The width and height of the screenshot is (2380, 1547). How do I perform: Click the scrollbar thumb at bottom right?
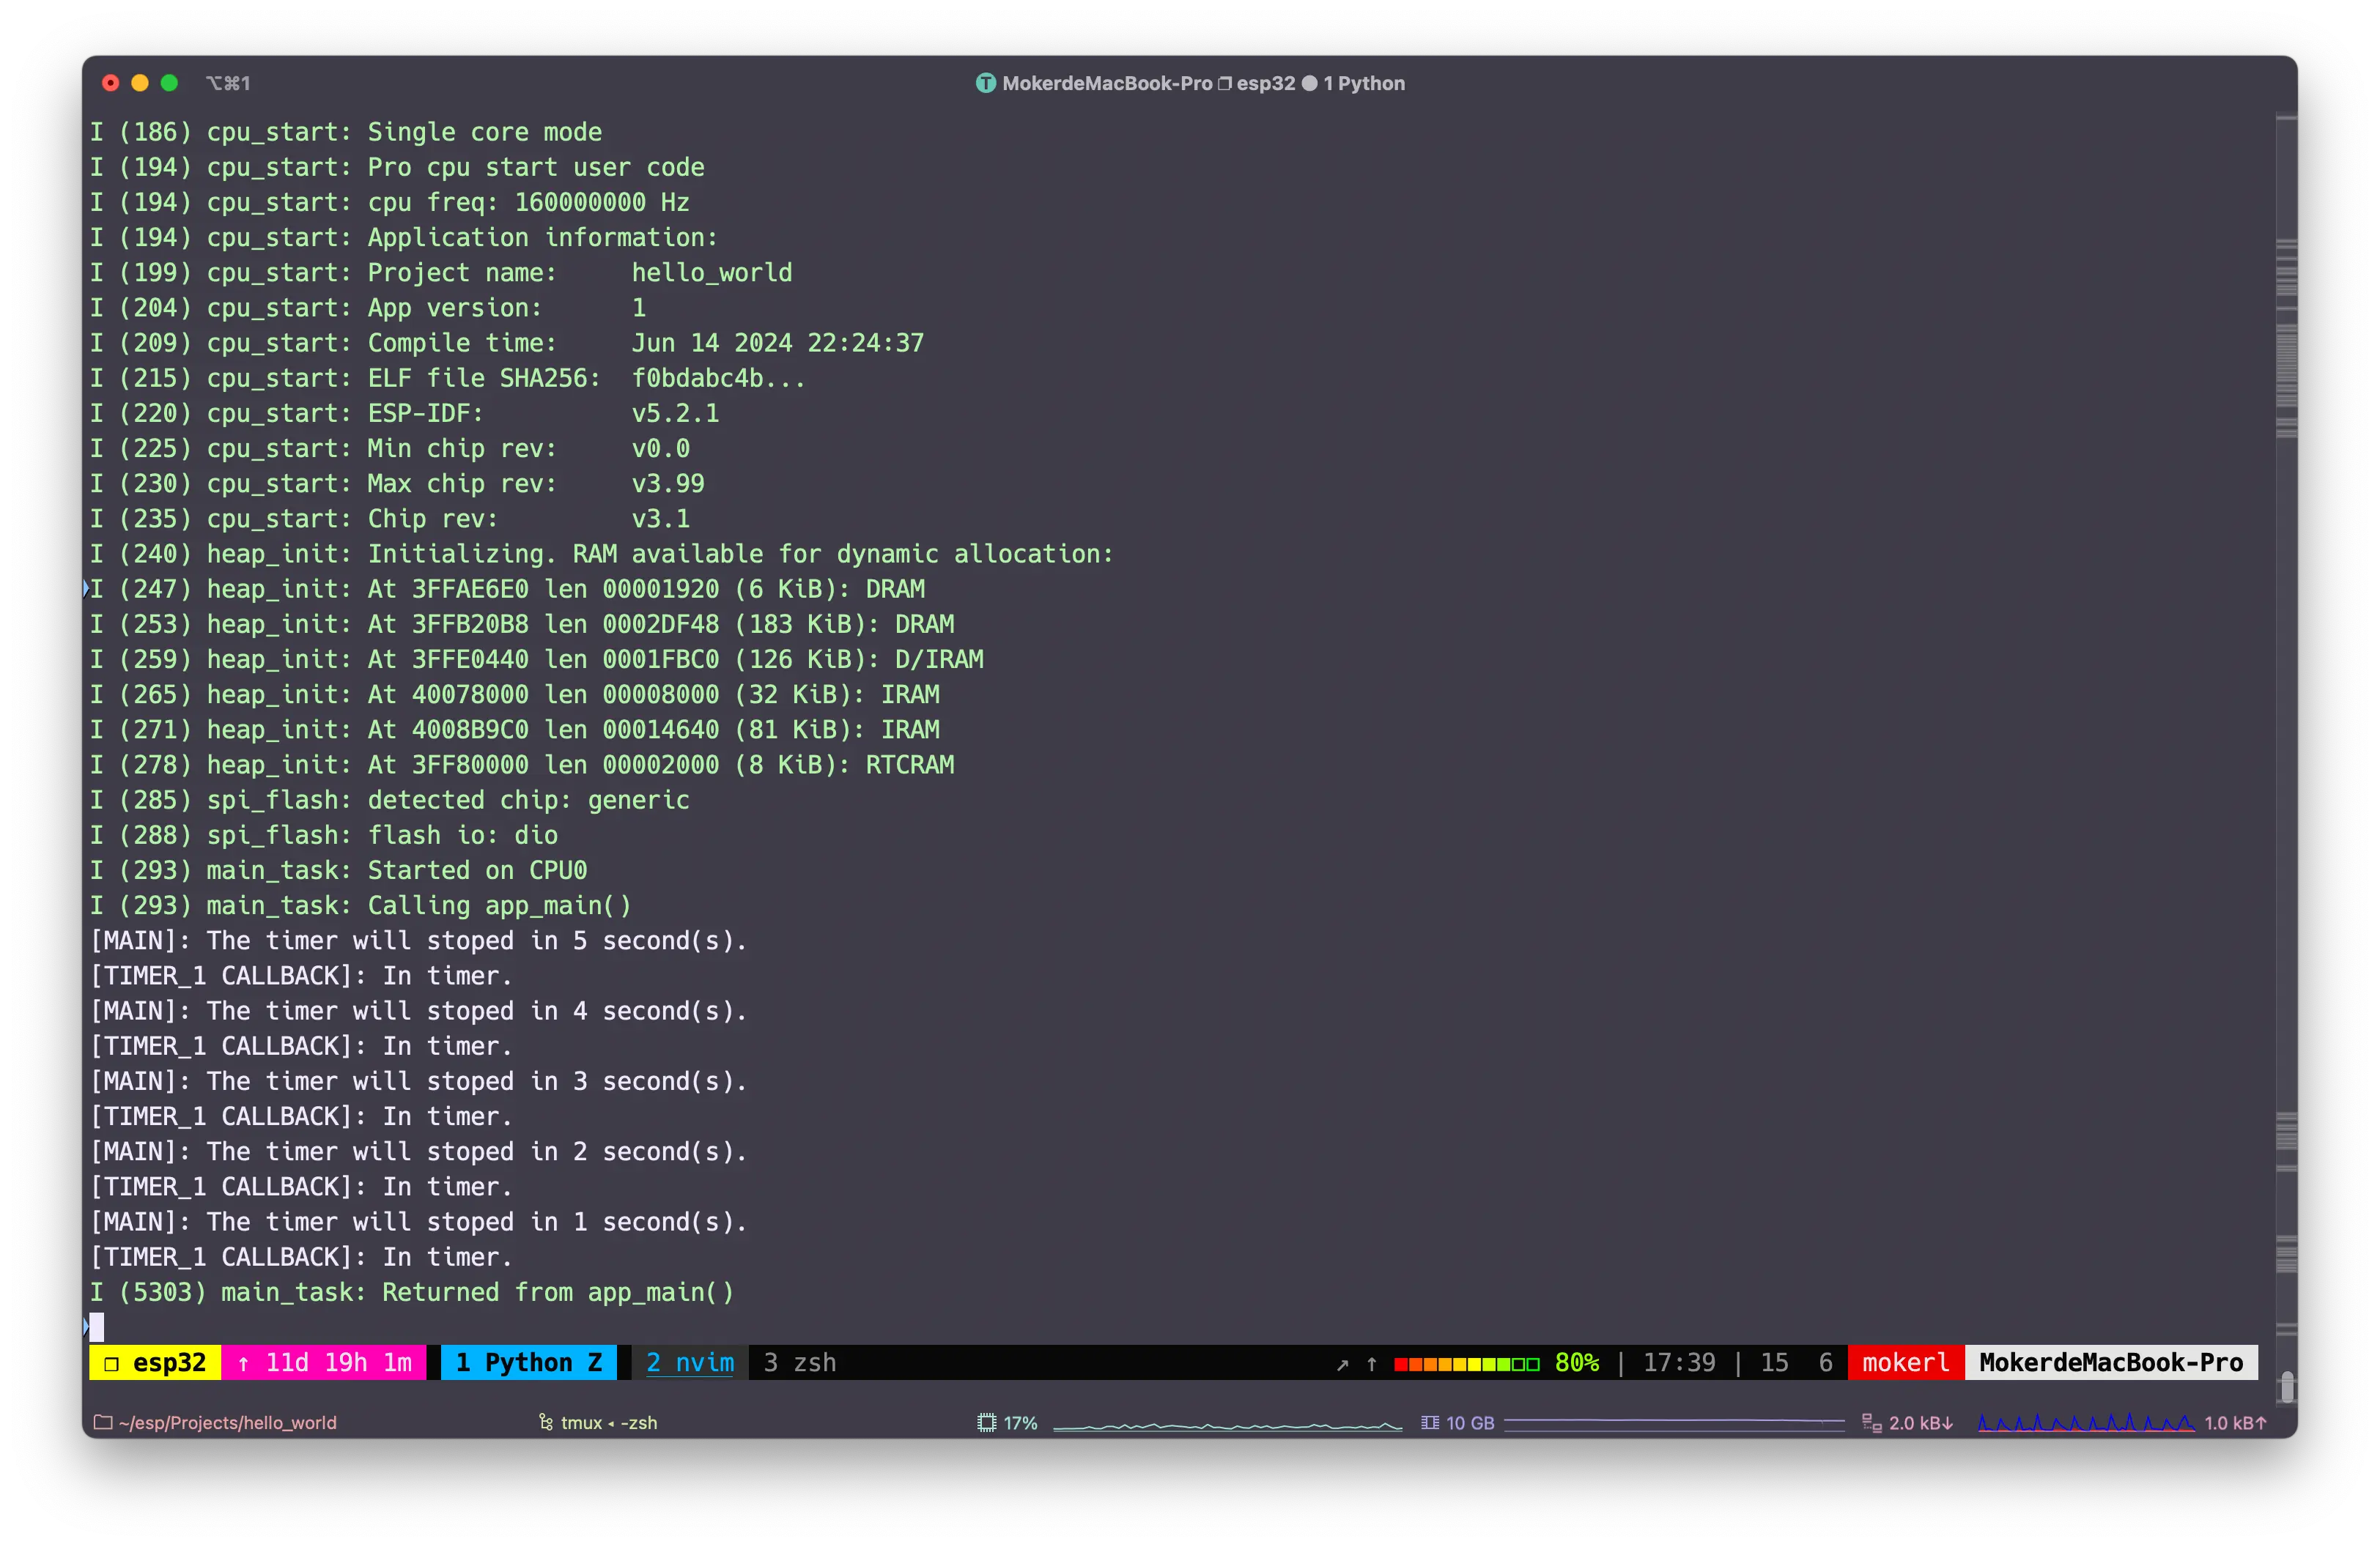(2286, 1387)
